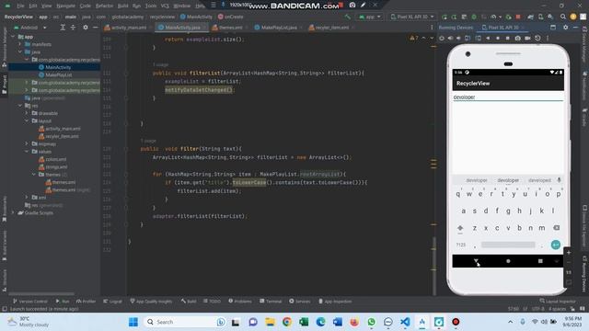Click the warnings indicator showing 7
This screenshot has width=589, height=331.
(x=413, y=38)
